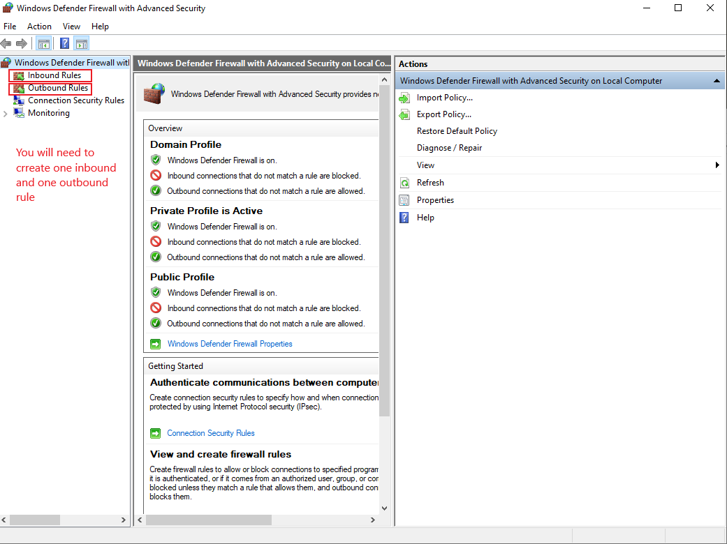Viewport: 727px width, 544px height.
Task: Click the app icon in the title bar
Action: [x=8, y=8]
